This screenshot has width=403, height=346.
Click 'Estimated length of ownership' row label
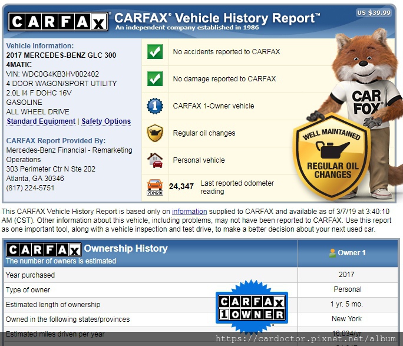coord(53,305)
